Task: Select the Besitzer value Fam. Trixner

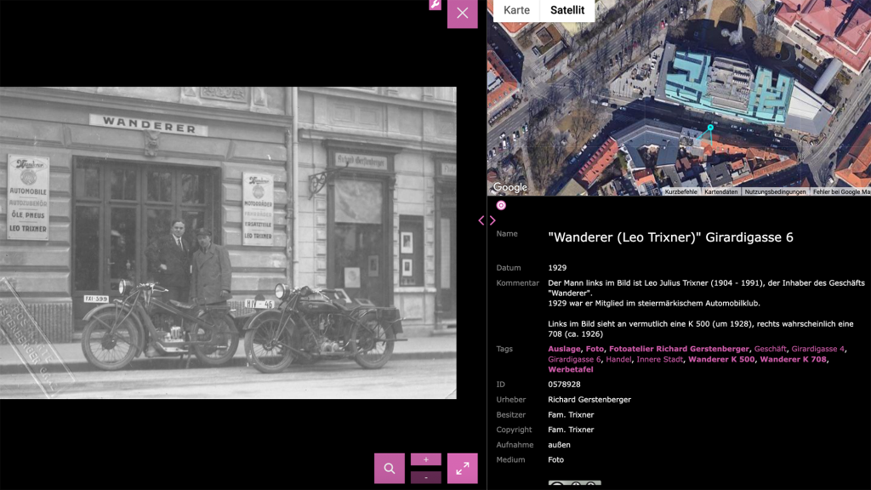Action: [571, 415]
